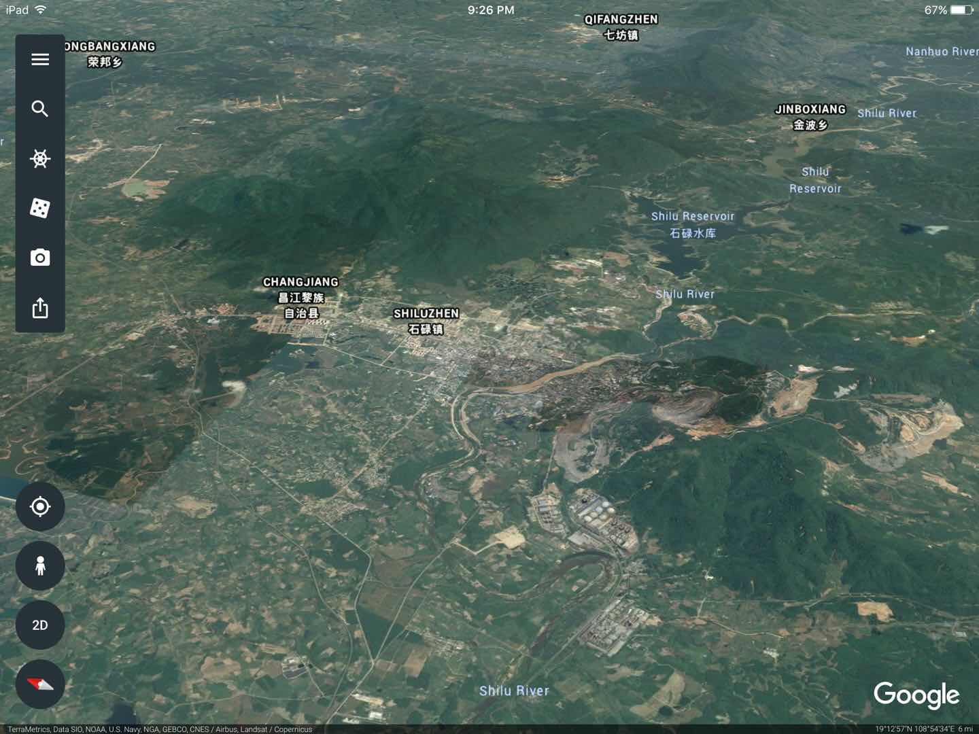Tap the share icon
The width and height of the screenshot is (979, 734).
pyautogui.click(x=40, y=308)
